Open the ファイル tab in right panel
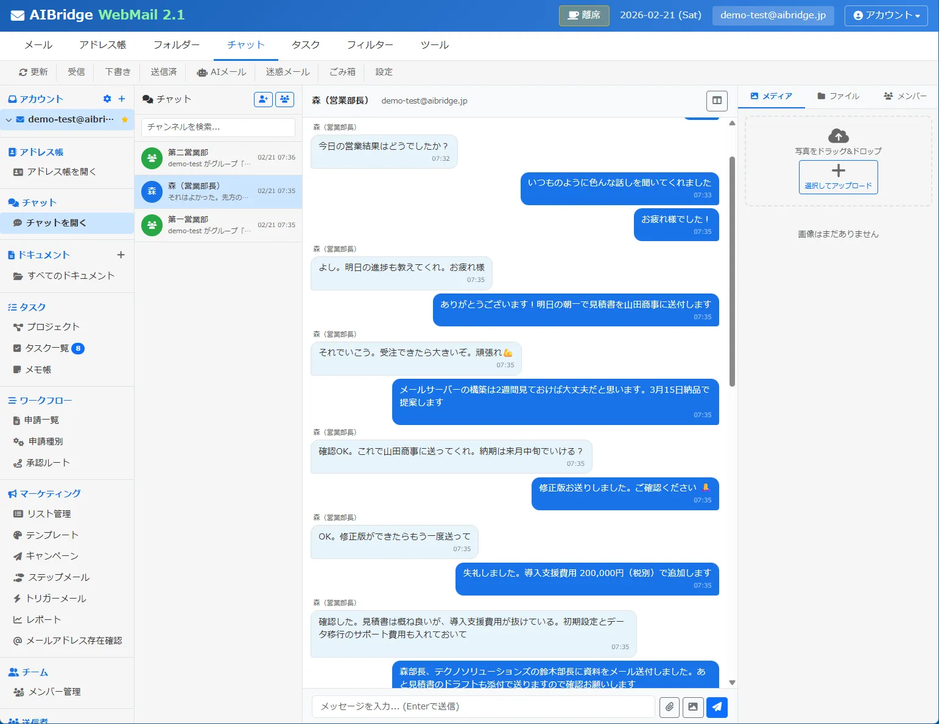Image resolution: width=939 pixels, height=724 pixels. [839, 96]
